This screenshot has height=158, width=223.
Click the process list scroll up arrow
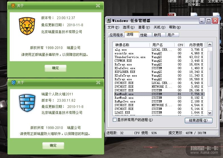[x=210, y=45]
